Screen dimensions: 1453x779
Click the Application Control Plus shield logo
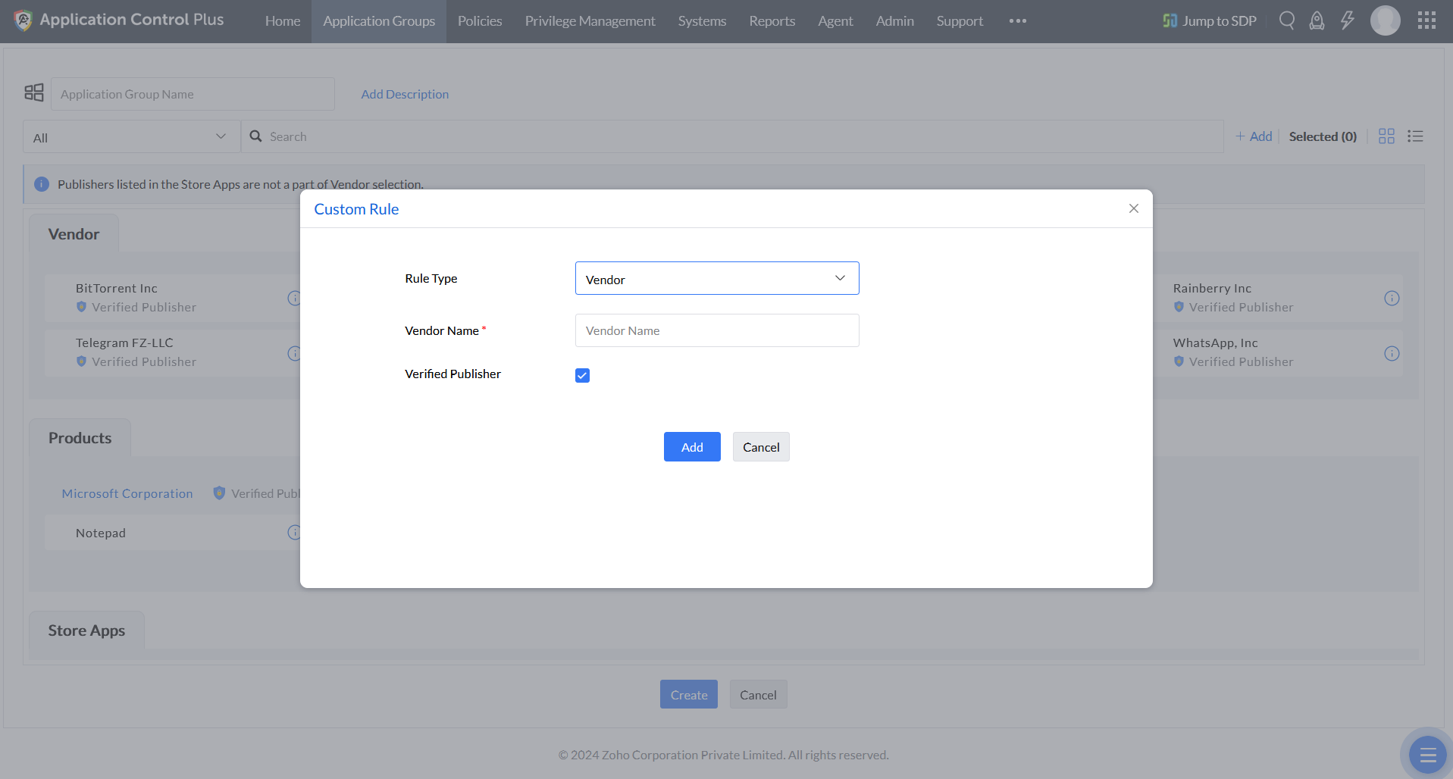coord(23,20)
